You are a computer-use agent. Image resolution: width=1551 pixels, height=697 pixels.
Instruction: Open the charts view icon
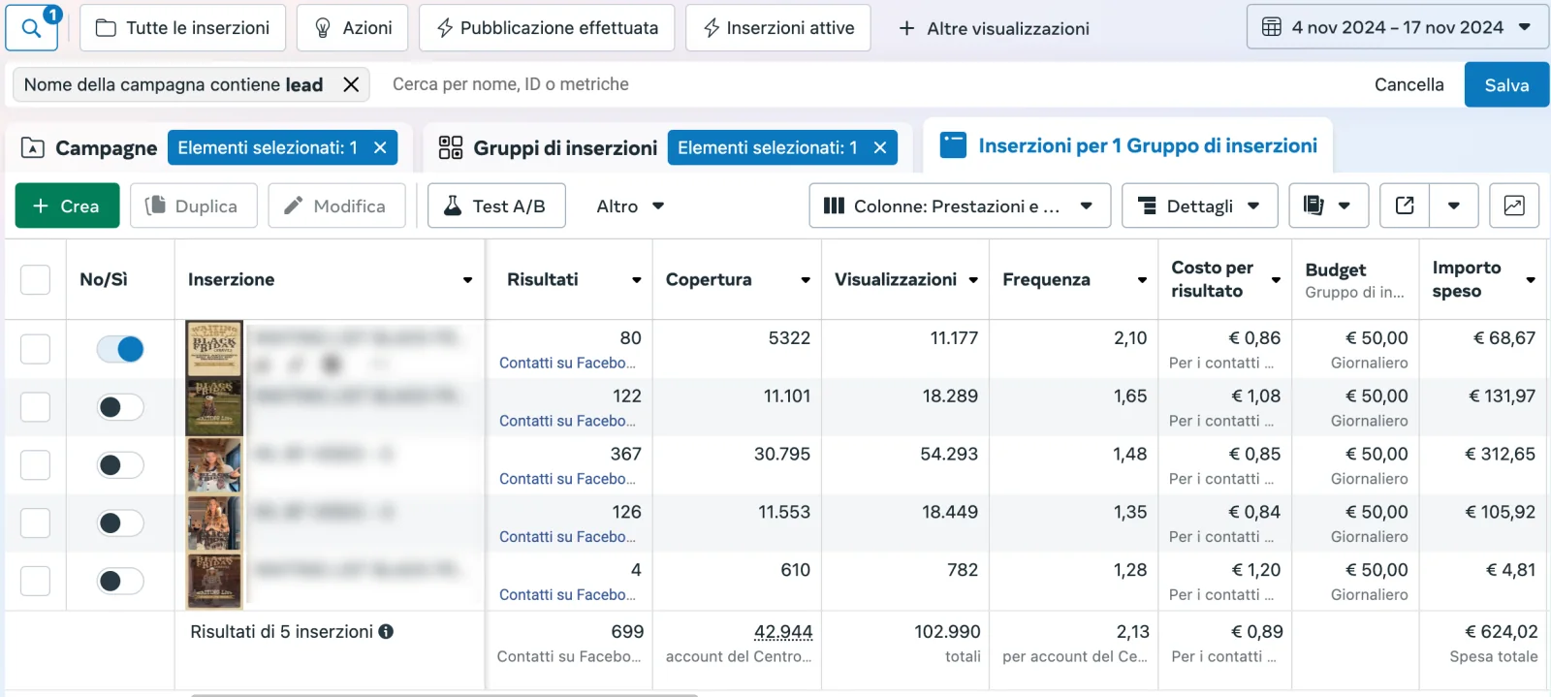(x=1514, y=206)
